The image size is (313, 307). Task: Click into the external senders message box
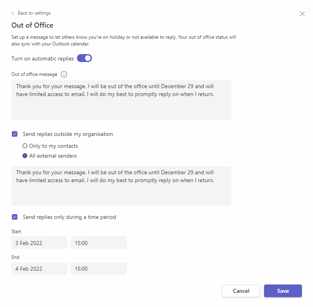(x=121, y=186)
